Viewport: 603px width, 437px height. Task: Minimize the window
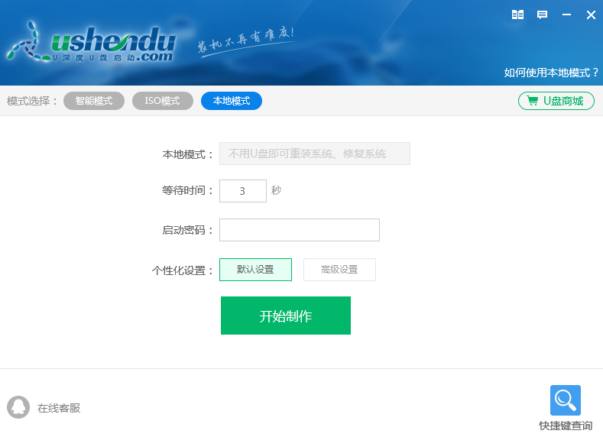566,15
